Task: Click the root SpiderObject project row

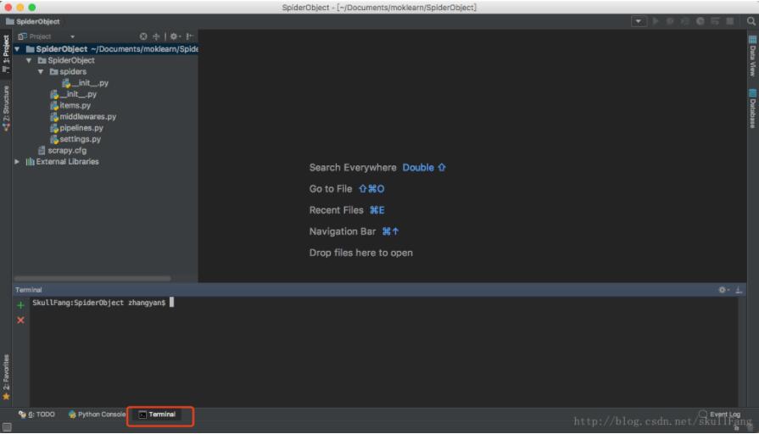Action: pyautogui.click(x=105, y=49)
